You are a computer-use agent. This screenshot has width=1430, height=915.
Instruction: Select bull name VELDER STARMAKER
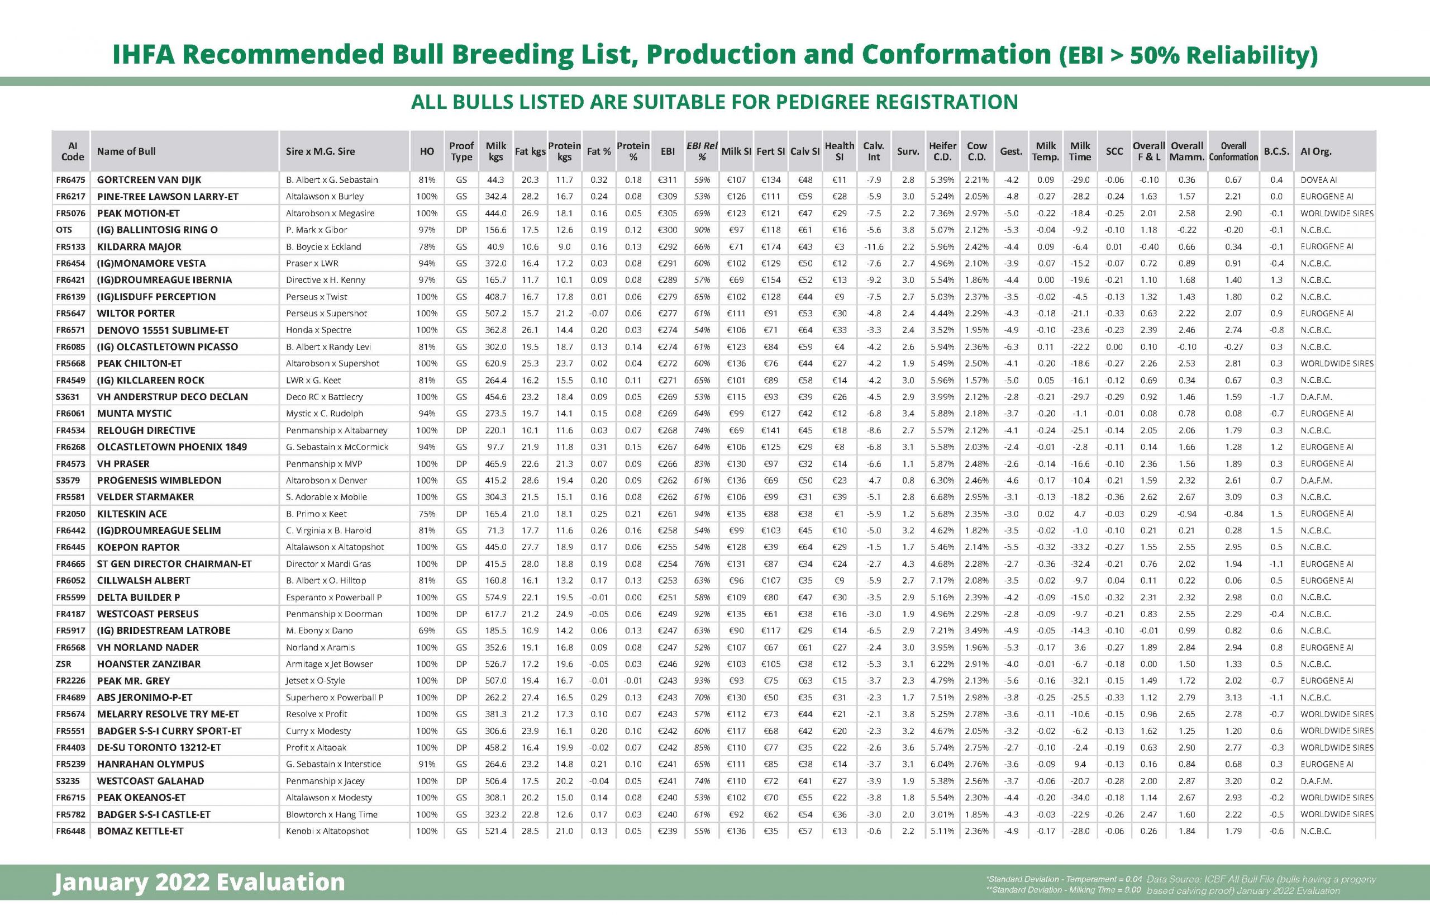pyautogui.click(x=145, y=497)
